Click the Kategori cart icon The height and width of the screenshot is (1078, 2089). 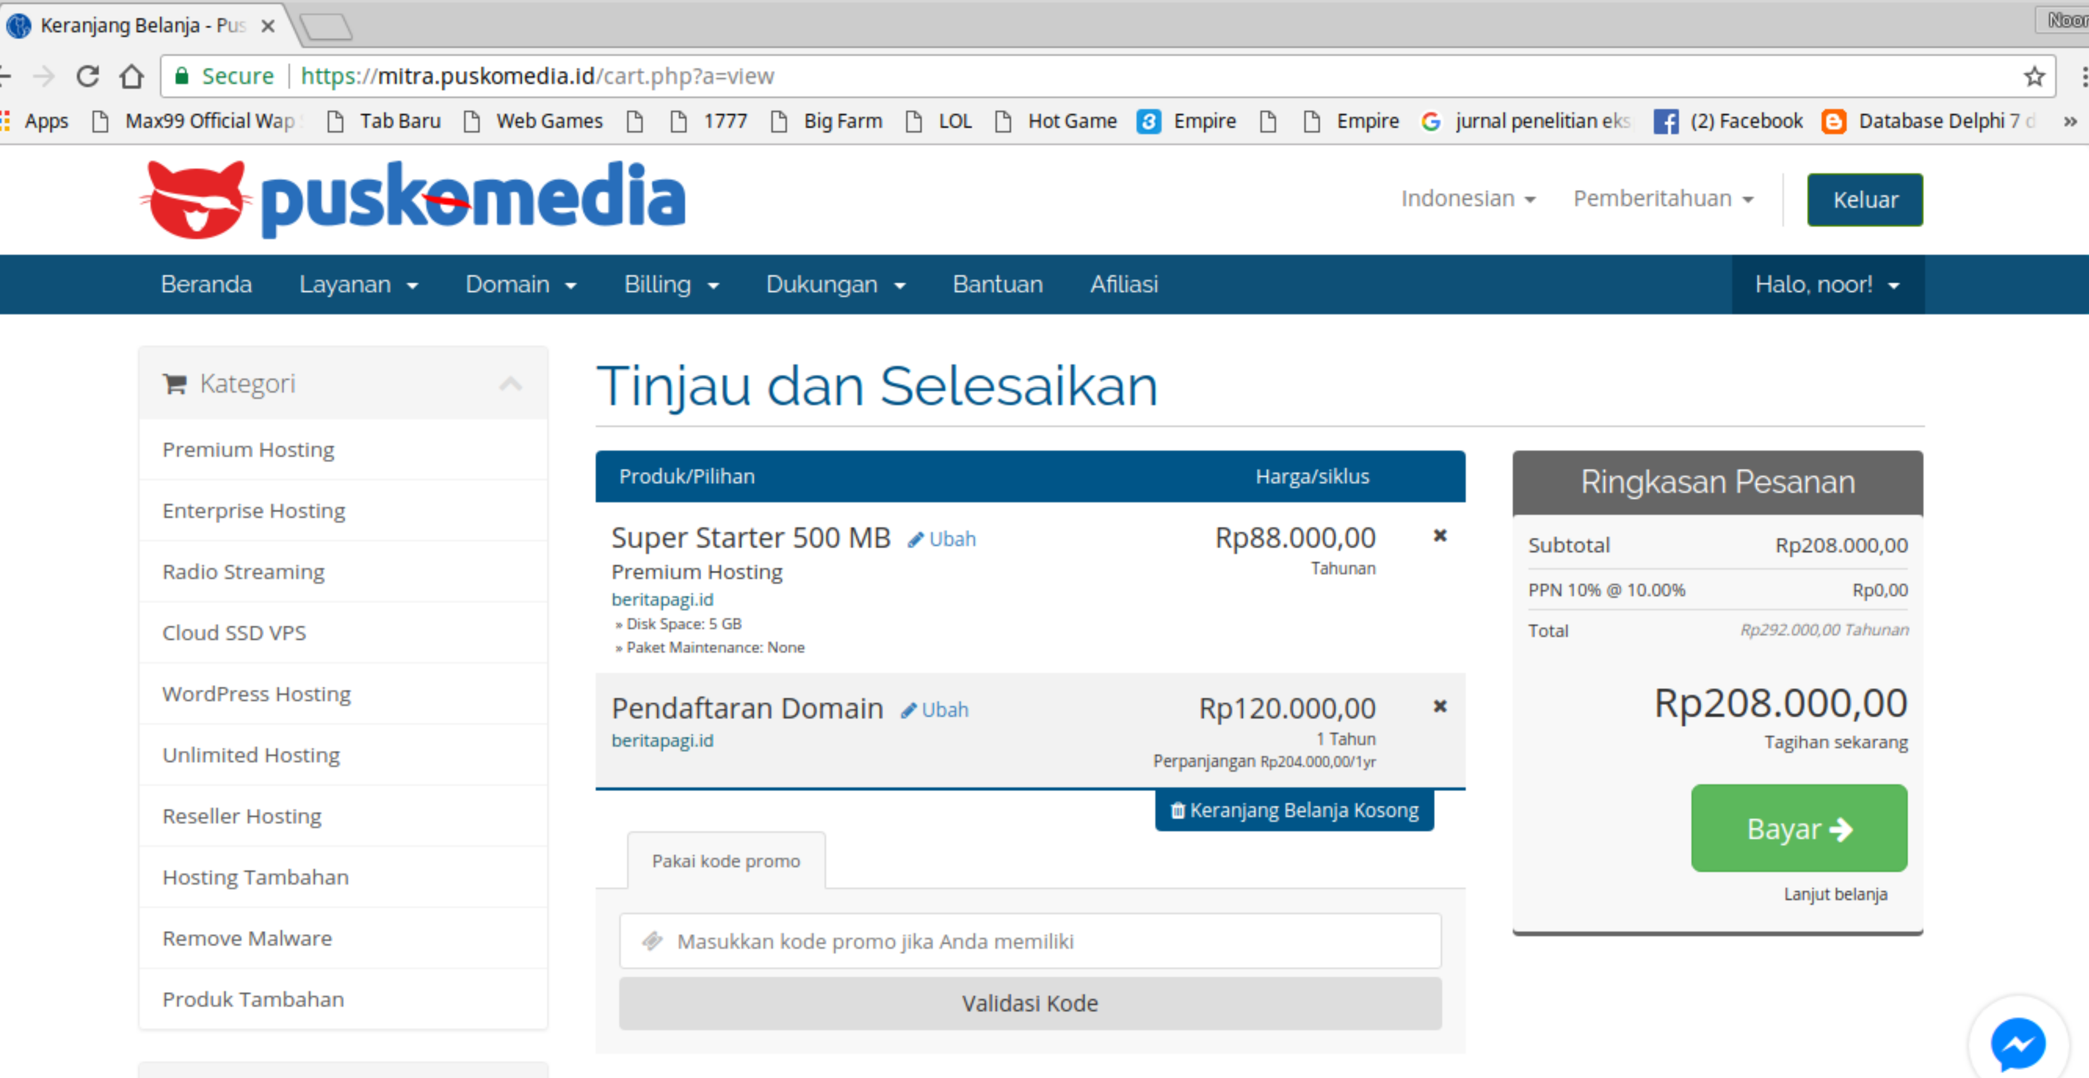coord(174,383)
